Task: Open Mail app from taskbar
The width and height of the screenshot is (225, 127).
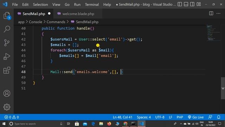Action: (x=85, y=124)
